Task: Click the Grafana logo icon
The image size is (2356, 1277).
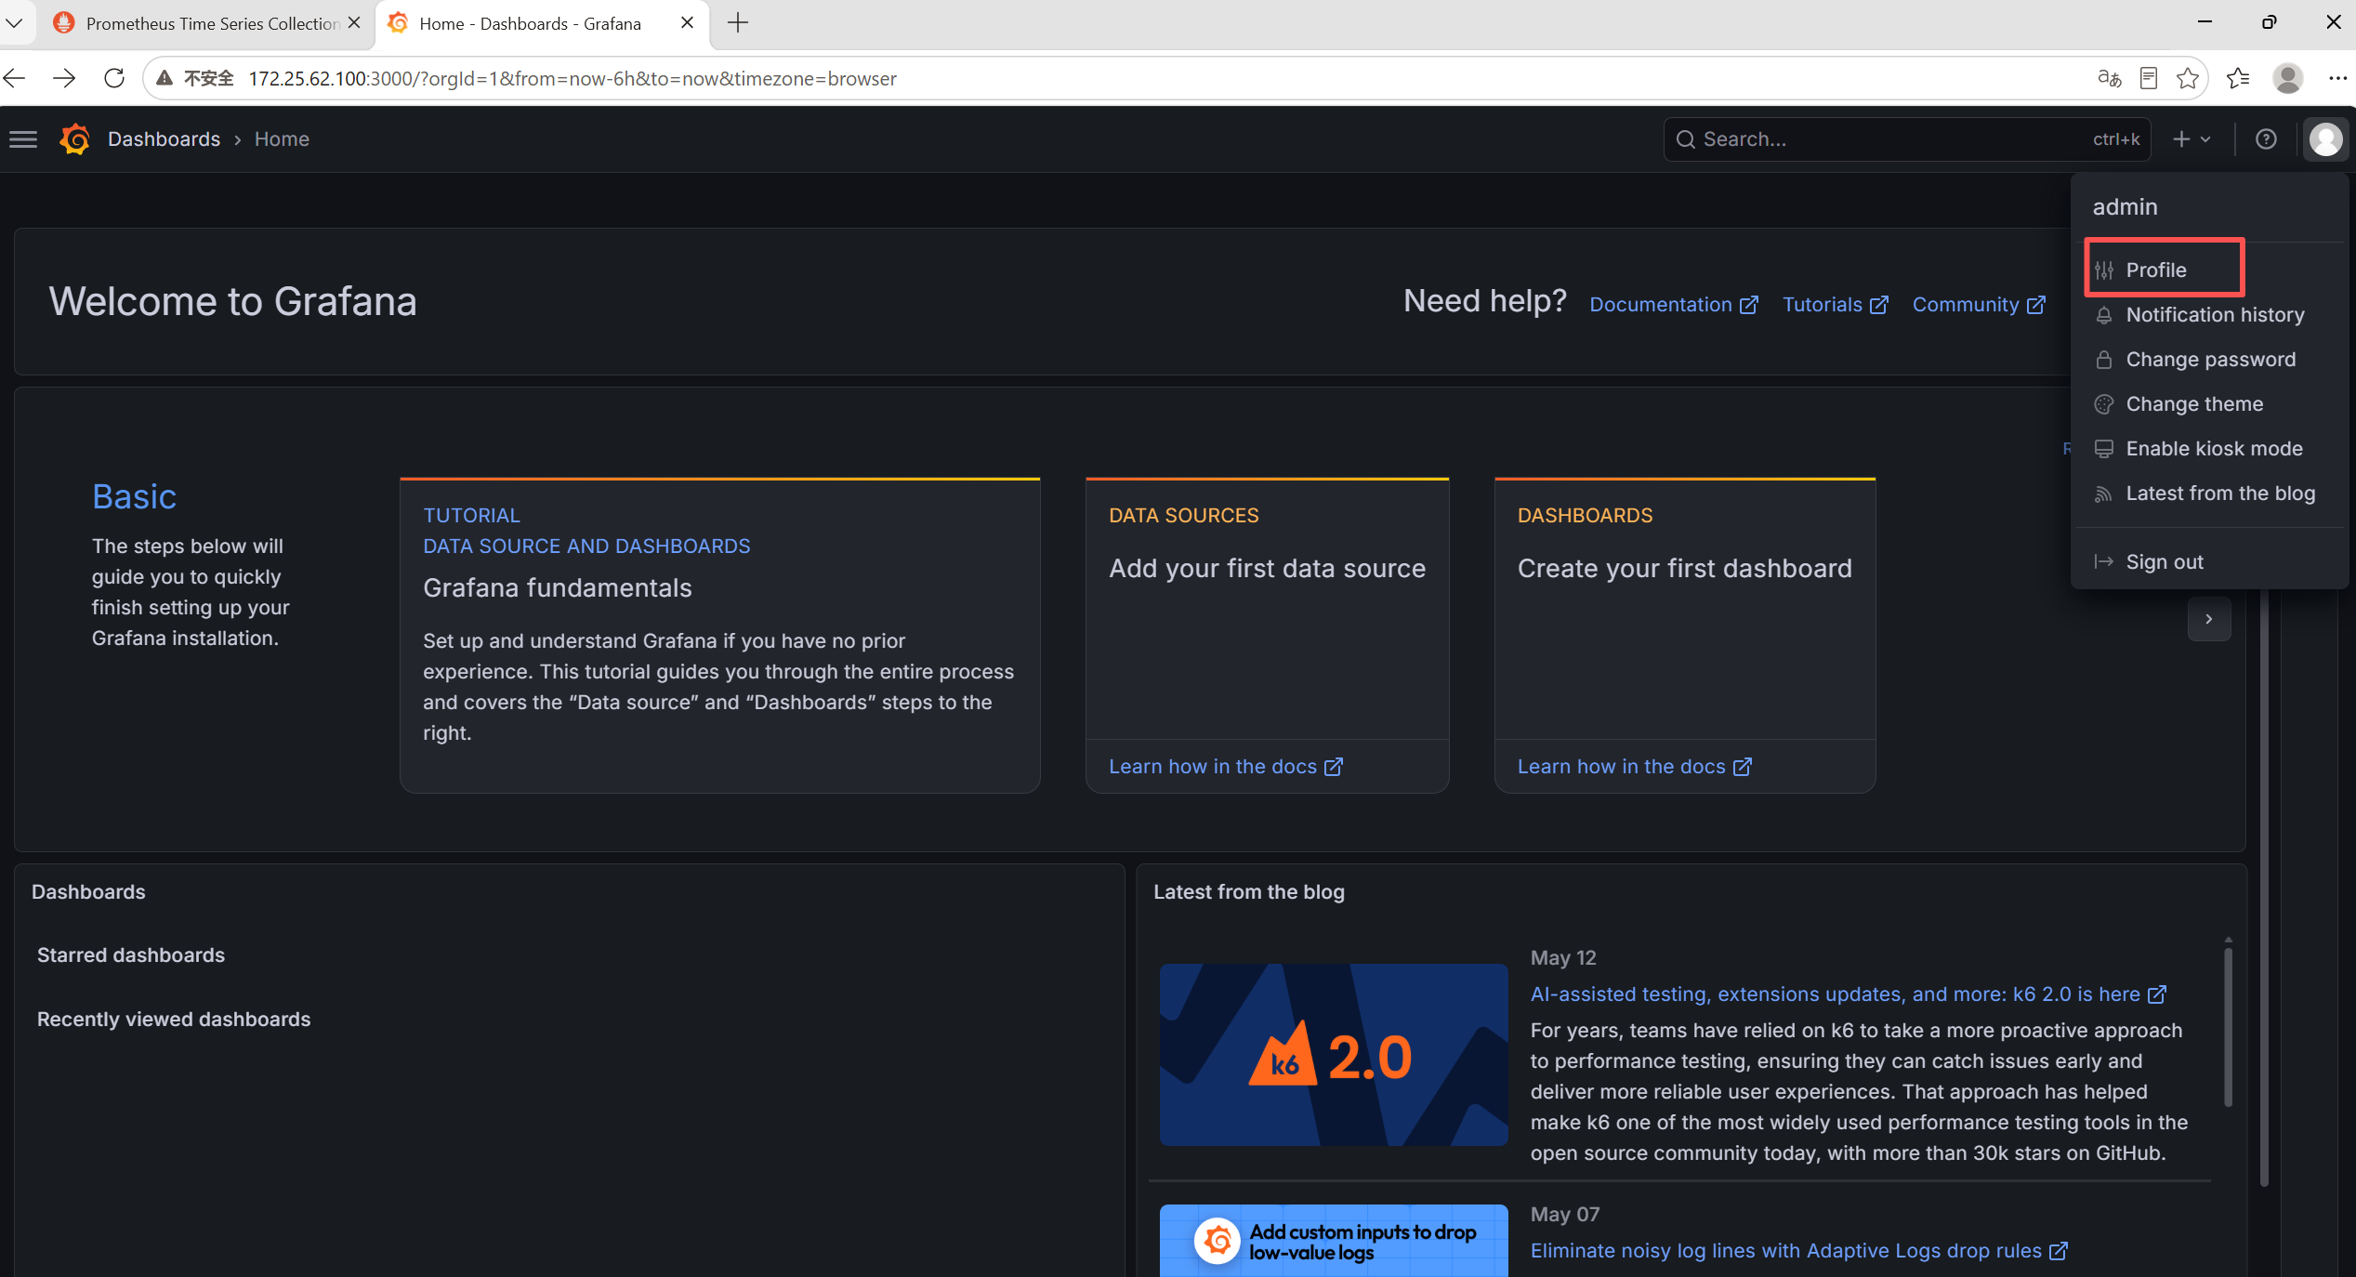Action: (75, 139)
